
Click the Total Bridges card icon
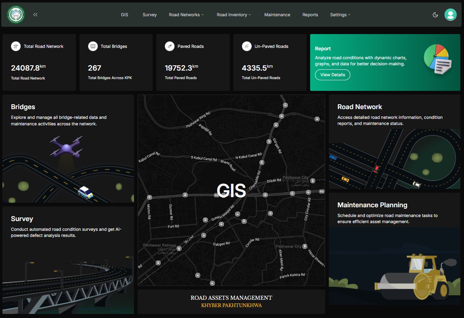coord(93,46)
